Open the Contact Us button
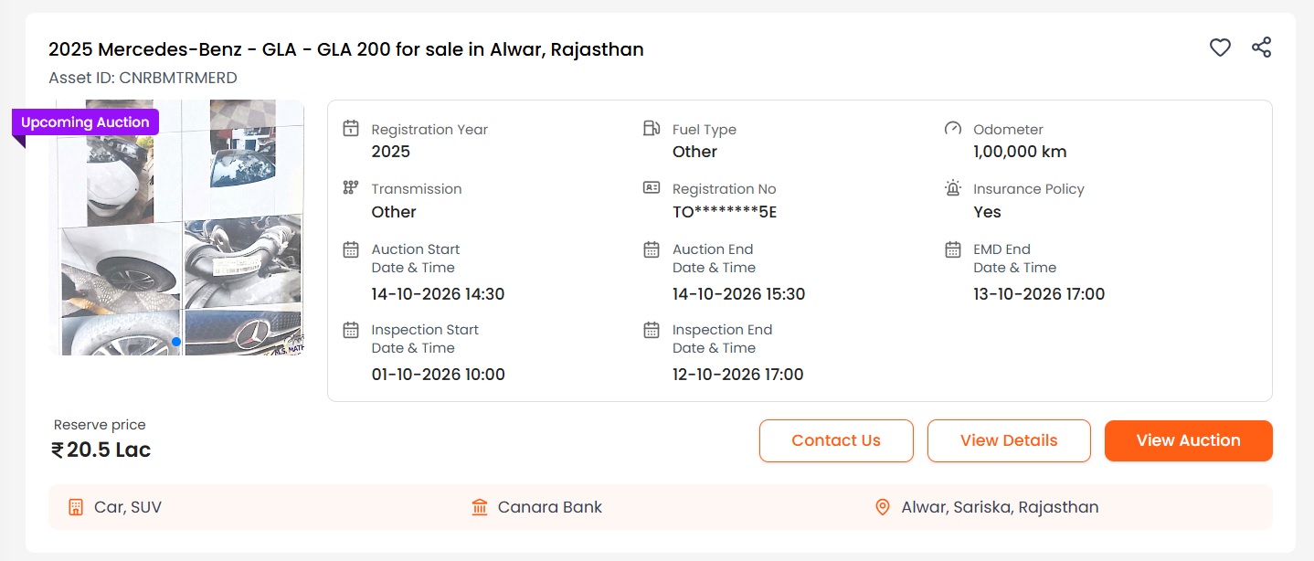1314x561 pixels. (x=836, y=440)
